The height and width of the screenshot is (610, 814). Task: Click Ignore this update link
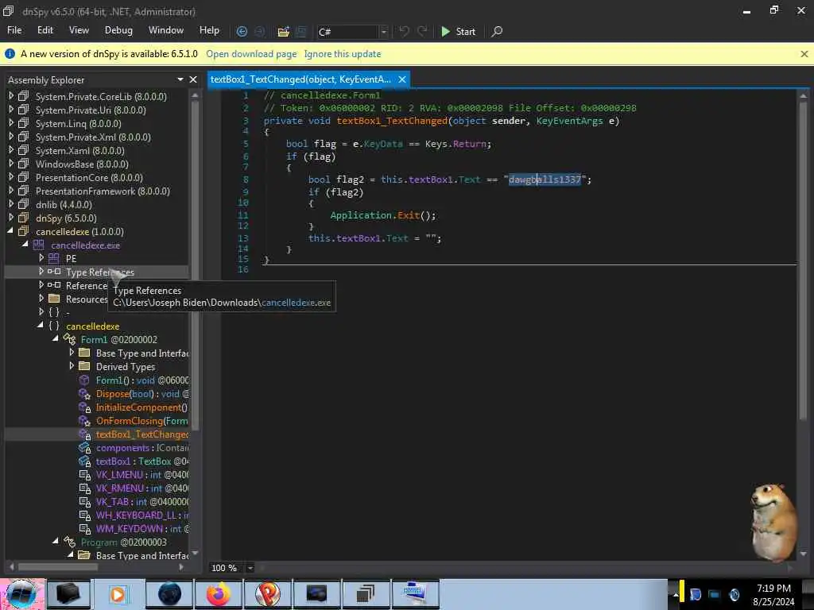(x=343, y=54)
